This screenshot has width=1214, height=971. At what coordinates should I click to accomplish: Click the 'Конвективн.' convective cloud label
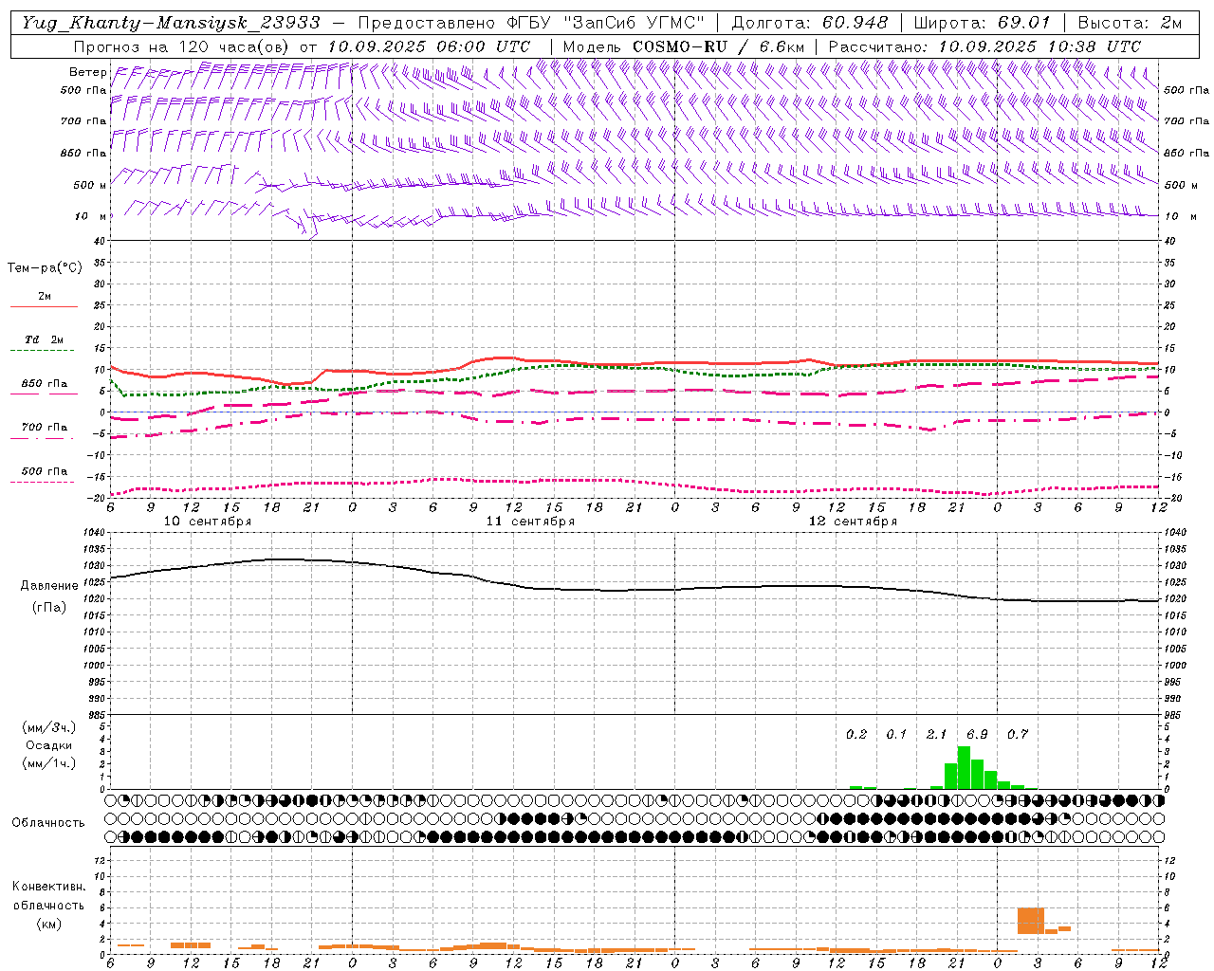point(48,887)
